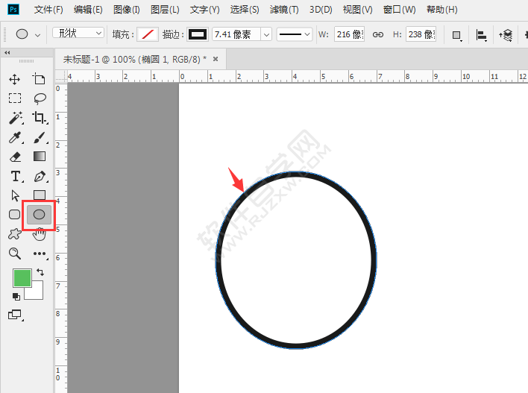Open the 选择(S) menu

[245, 10]
